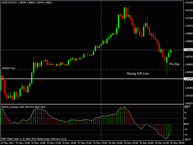The image size is (193, 145).
Task: Click the "15 May 21:00" time axis label
Action: tap(85, 143)
